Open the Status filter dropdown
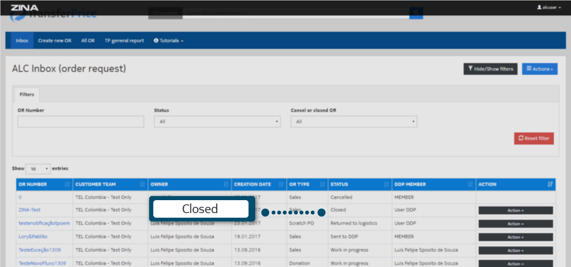 (x=217, y=122)
